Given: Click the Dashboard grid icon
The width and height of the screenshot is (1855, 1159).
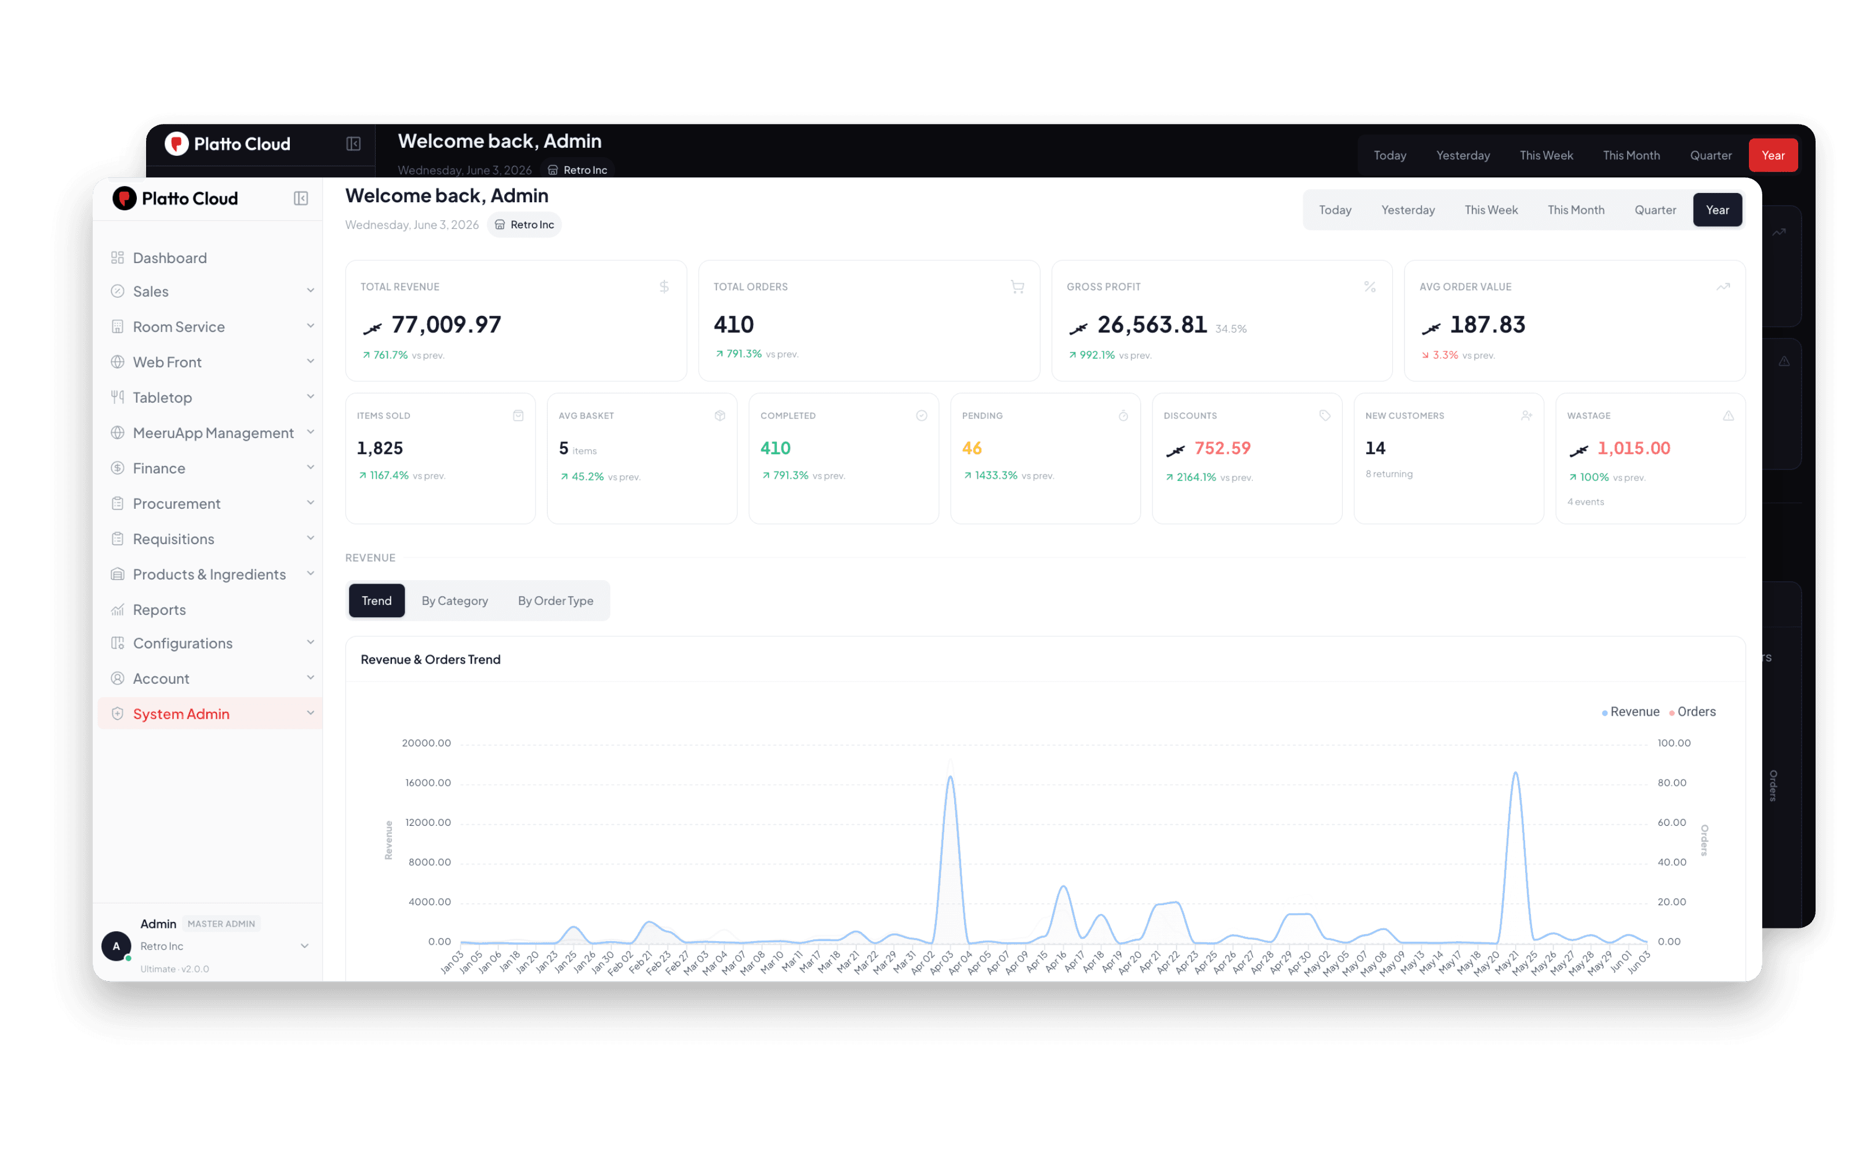Looking at the screenshot, I should [x=117, y=257].
